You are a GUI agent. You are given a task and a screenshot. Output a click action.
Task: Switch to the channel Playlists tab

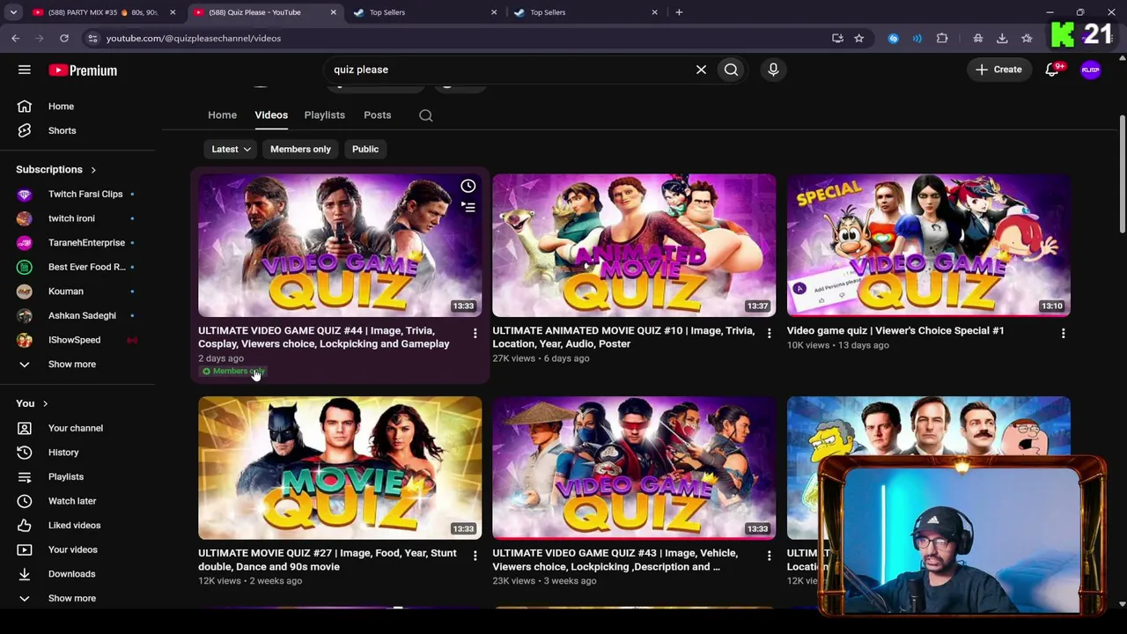pos(324,115)
